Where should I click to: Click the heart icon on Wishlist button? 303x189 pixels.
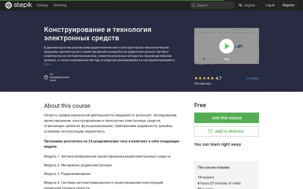[x=210, y=131]
